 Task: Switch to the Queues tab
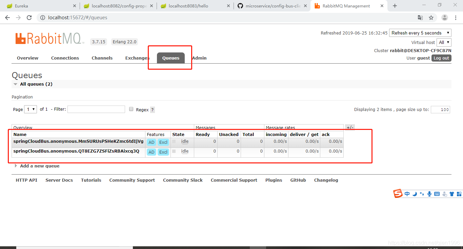171,58
